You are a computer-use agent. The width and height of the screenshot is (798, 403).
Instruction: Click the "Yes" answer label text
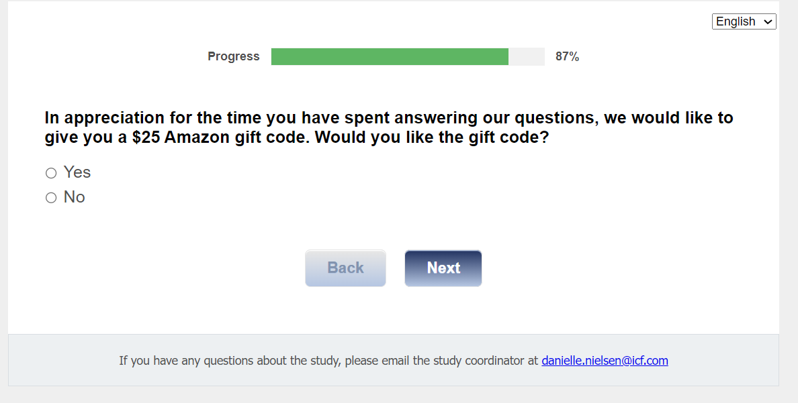77,172
